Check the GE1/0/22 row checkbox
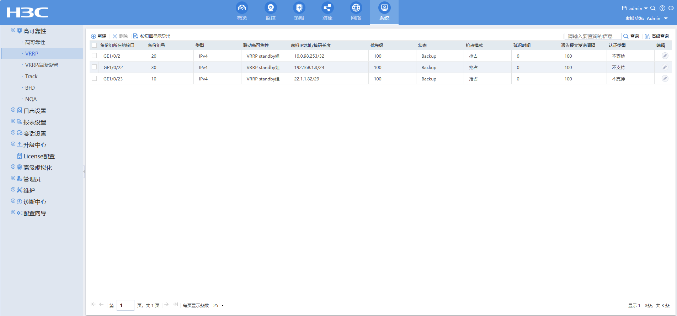The height and width of the screenshot is (316, 677). pos(94,67)
